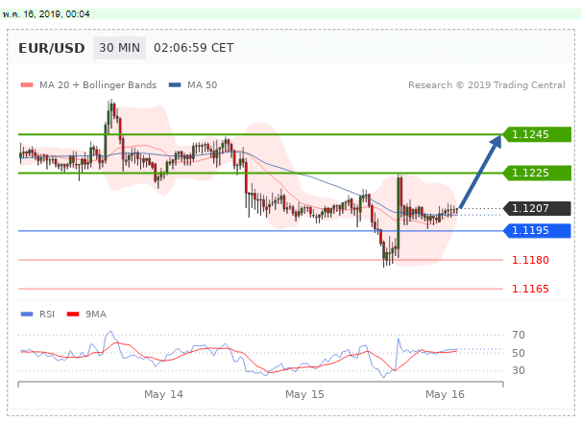Click the red 1.1165 support label
This screenshot has height=421, width=581.
coord(530,289)
